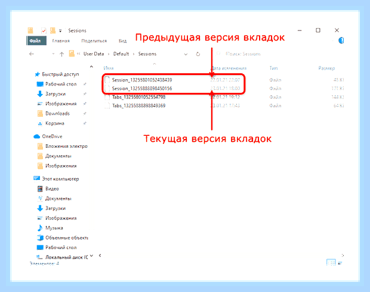
Task: Open the Файл ribbon tab
Action: tap(36, 41)
